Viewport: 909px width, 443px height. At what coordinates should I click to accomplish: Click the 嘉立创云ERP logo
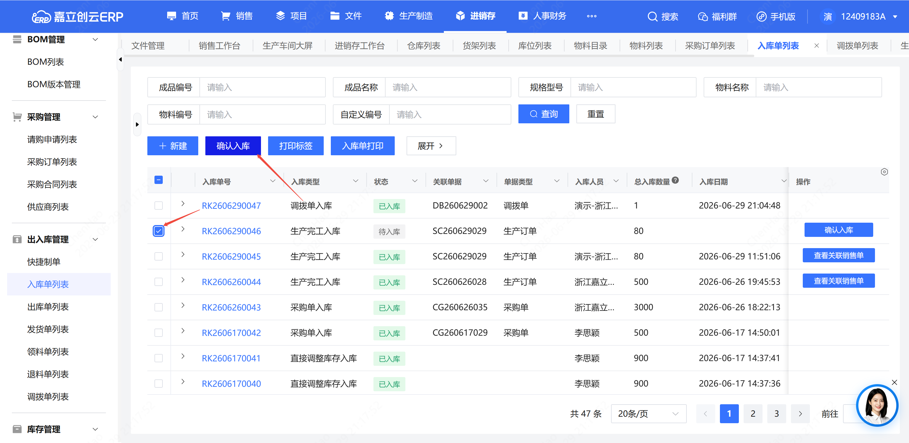77,17
